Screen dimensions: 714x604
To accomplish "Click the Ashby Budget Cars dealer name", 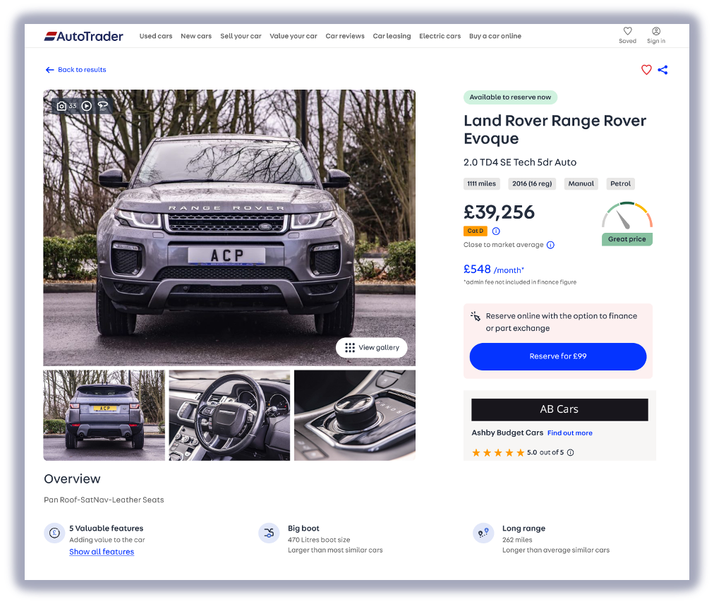I will click(508, 433).
